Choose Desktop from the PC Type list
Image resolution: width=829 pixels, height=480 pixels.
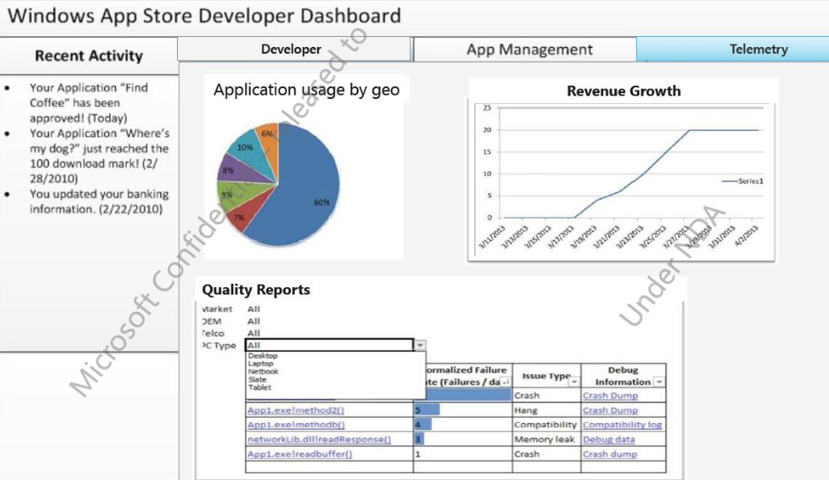pyautogui.click(x=263, y=356)
